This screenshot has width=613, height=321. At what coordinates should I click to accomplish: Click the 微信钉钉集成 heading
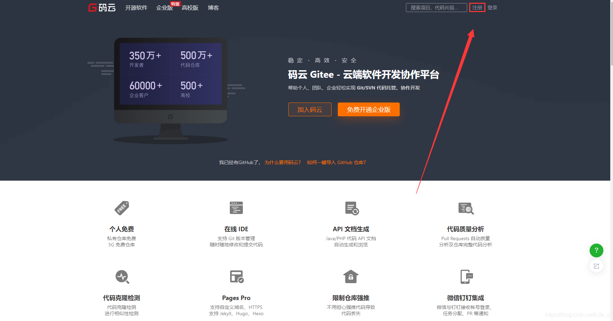[465, 298]
